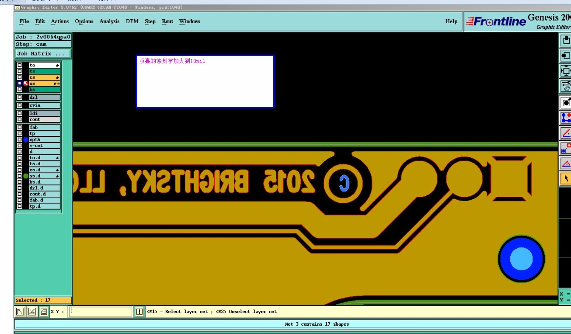Toggle display checkbox for to layer
This screenshot has width=571, height=334.
tap(20, 65)
